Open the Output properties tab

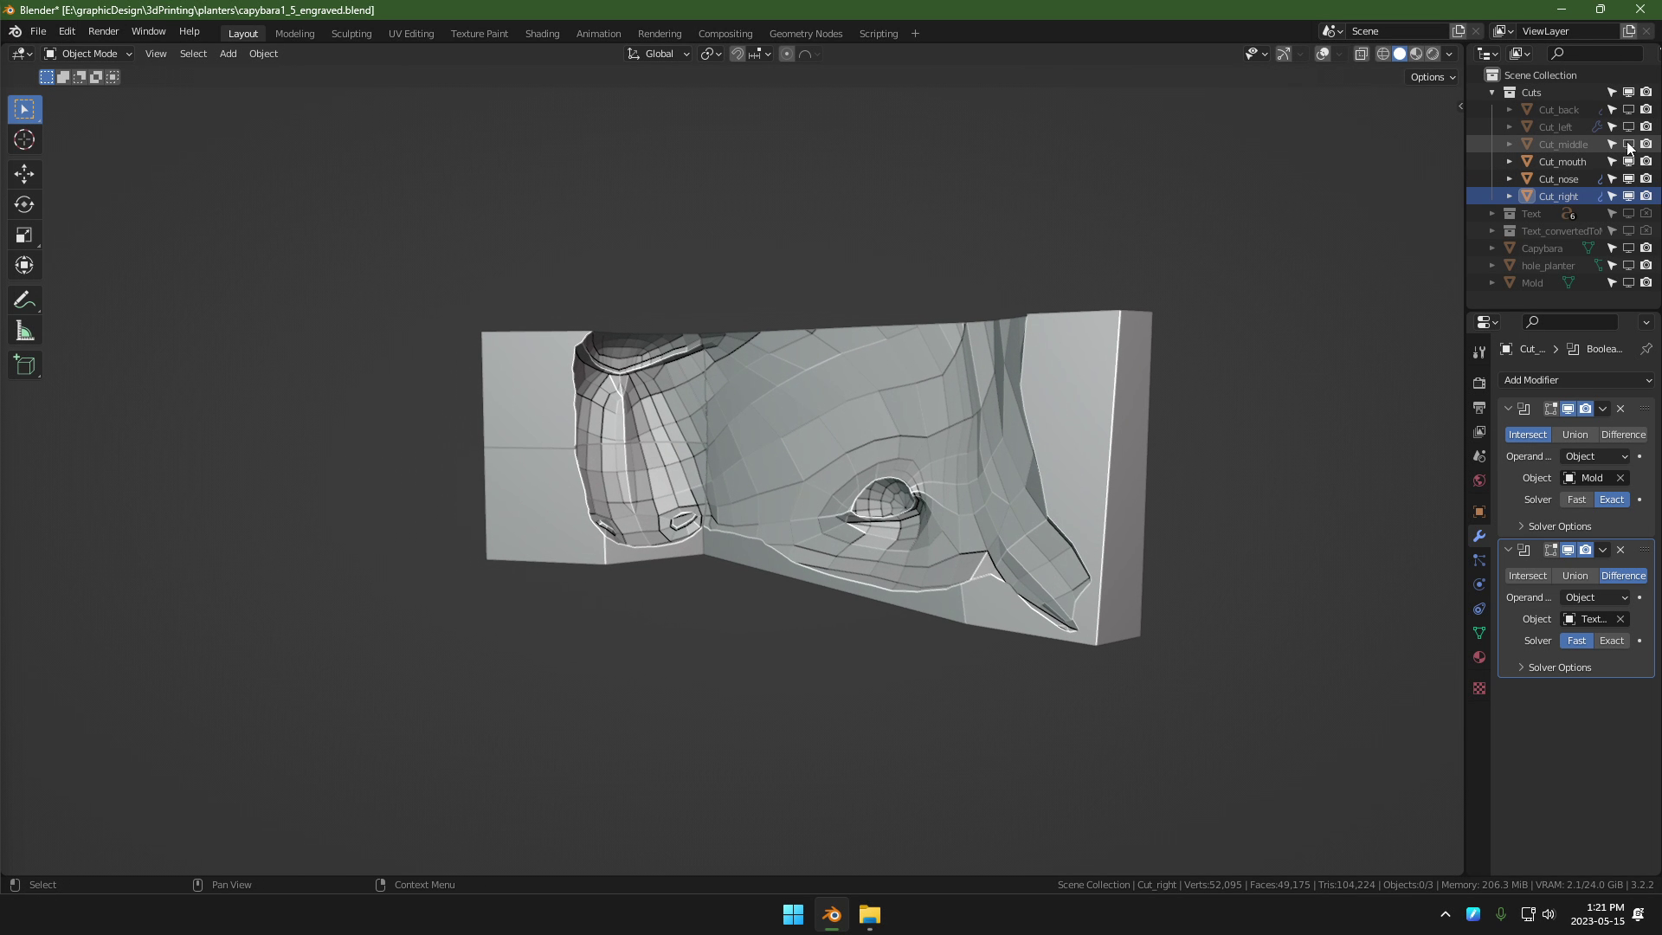(1479, 408)
